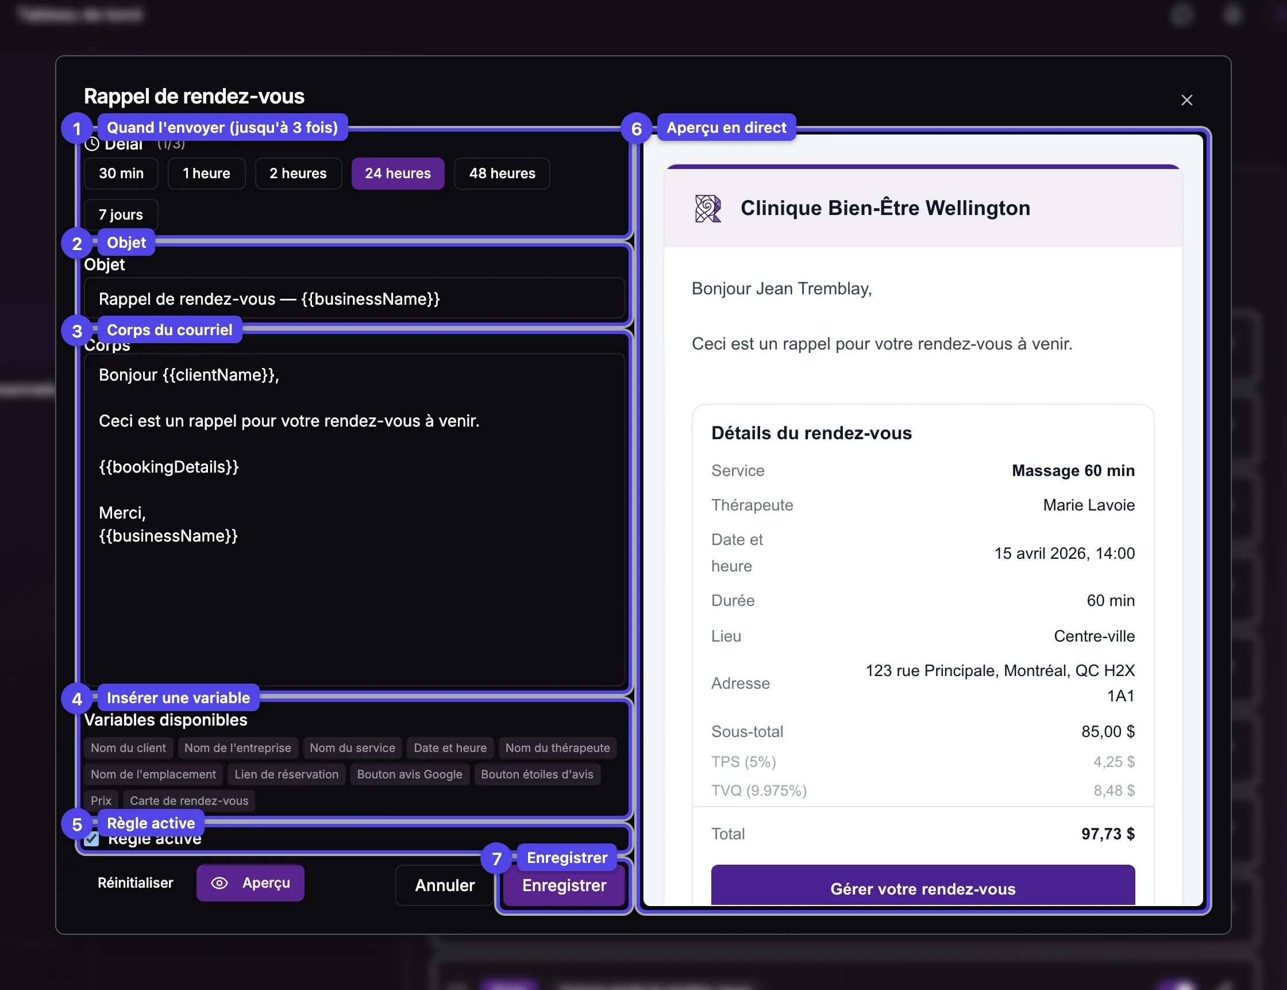The width and height of the screenshot is (1287, 990).
Task: Click the Marie Lavoie therapist value
Action: coord(1089,505)
